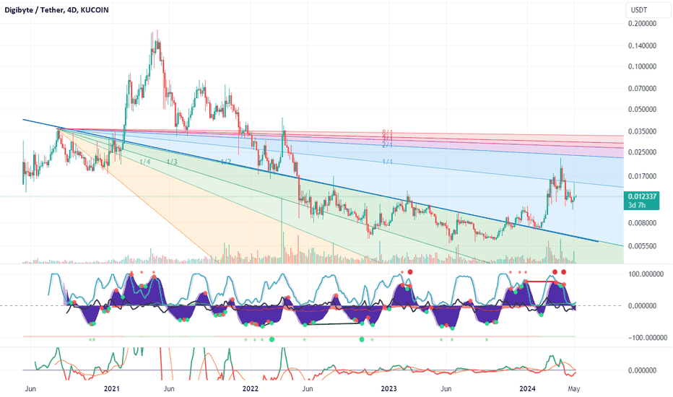Click the Digibyte / Tether chart title

click(56, 9)
